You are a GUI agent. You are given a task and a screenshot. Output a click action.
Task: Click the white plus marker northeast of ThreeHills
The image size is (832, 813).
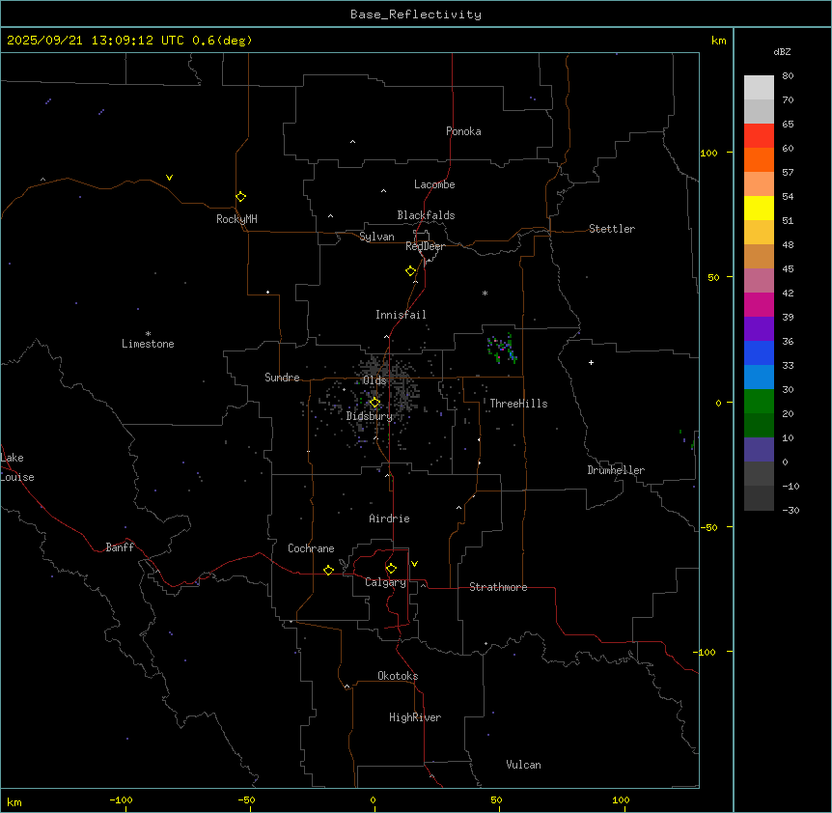591,362
